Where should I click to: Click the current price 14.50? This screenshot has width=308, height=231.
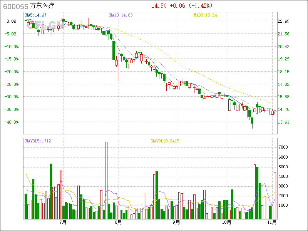(x=159, y=6)
